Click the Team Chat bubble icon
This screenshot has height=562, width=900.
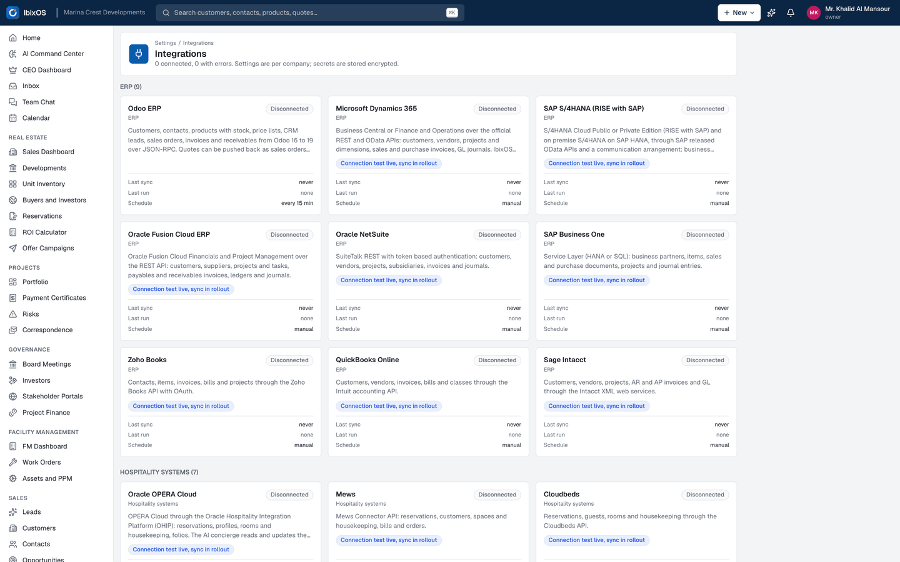click(x=12, y=102)
